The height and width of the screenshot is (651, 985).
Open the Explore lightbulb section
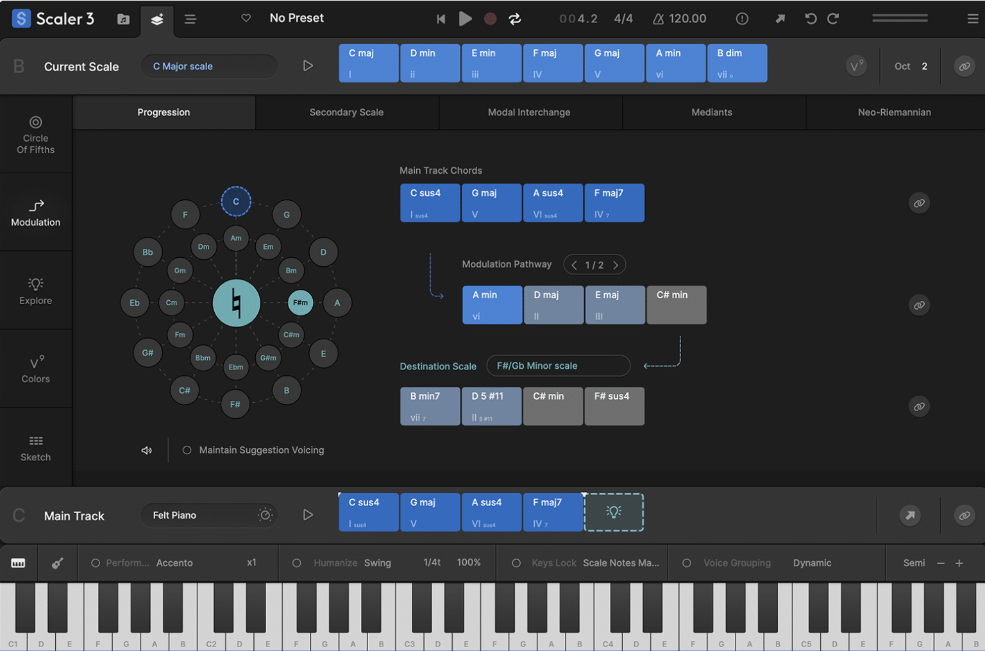[36, 291]
